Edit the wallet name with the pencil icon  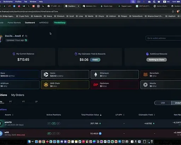23,36
